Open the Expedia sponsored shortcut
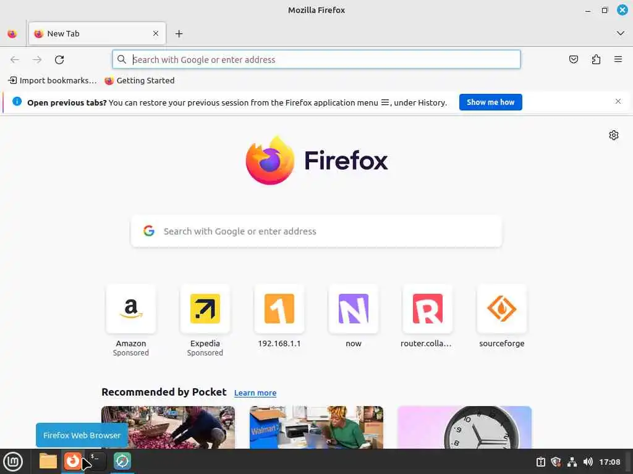 click(205, 321)
